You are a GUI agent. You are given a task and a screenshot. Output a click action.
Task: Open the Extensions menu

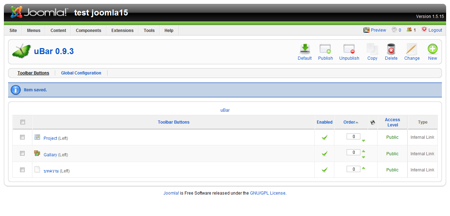coord(122,31)
